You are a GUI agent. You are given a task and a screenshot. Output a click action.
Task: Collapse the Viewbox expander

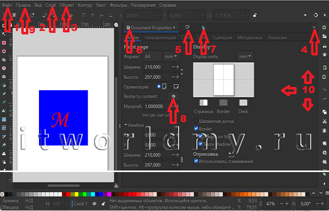(126, 125)
